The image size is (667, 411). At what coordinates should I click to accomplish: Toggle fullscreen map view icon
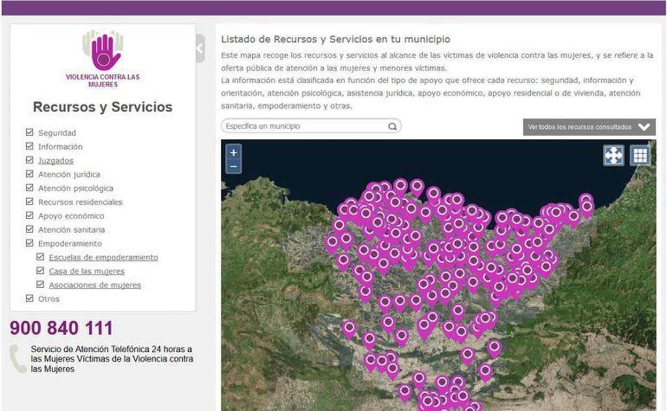pyautogui.click(x=614, y=155)
